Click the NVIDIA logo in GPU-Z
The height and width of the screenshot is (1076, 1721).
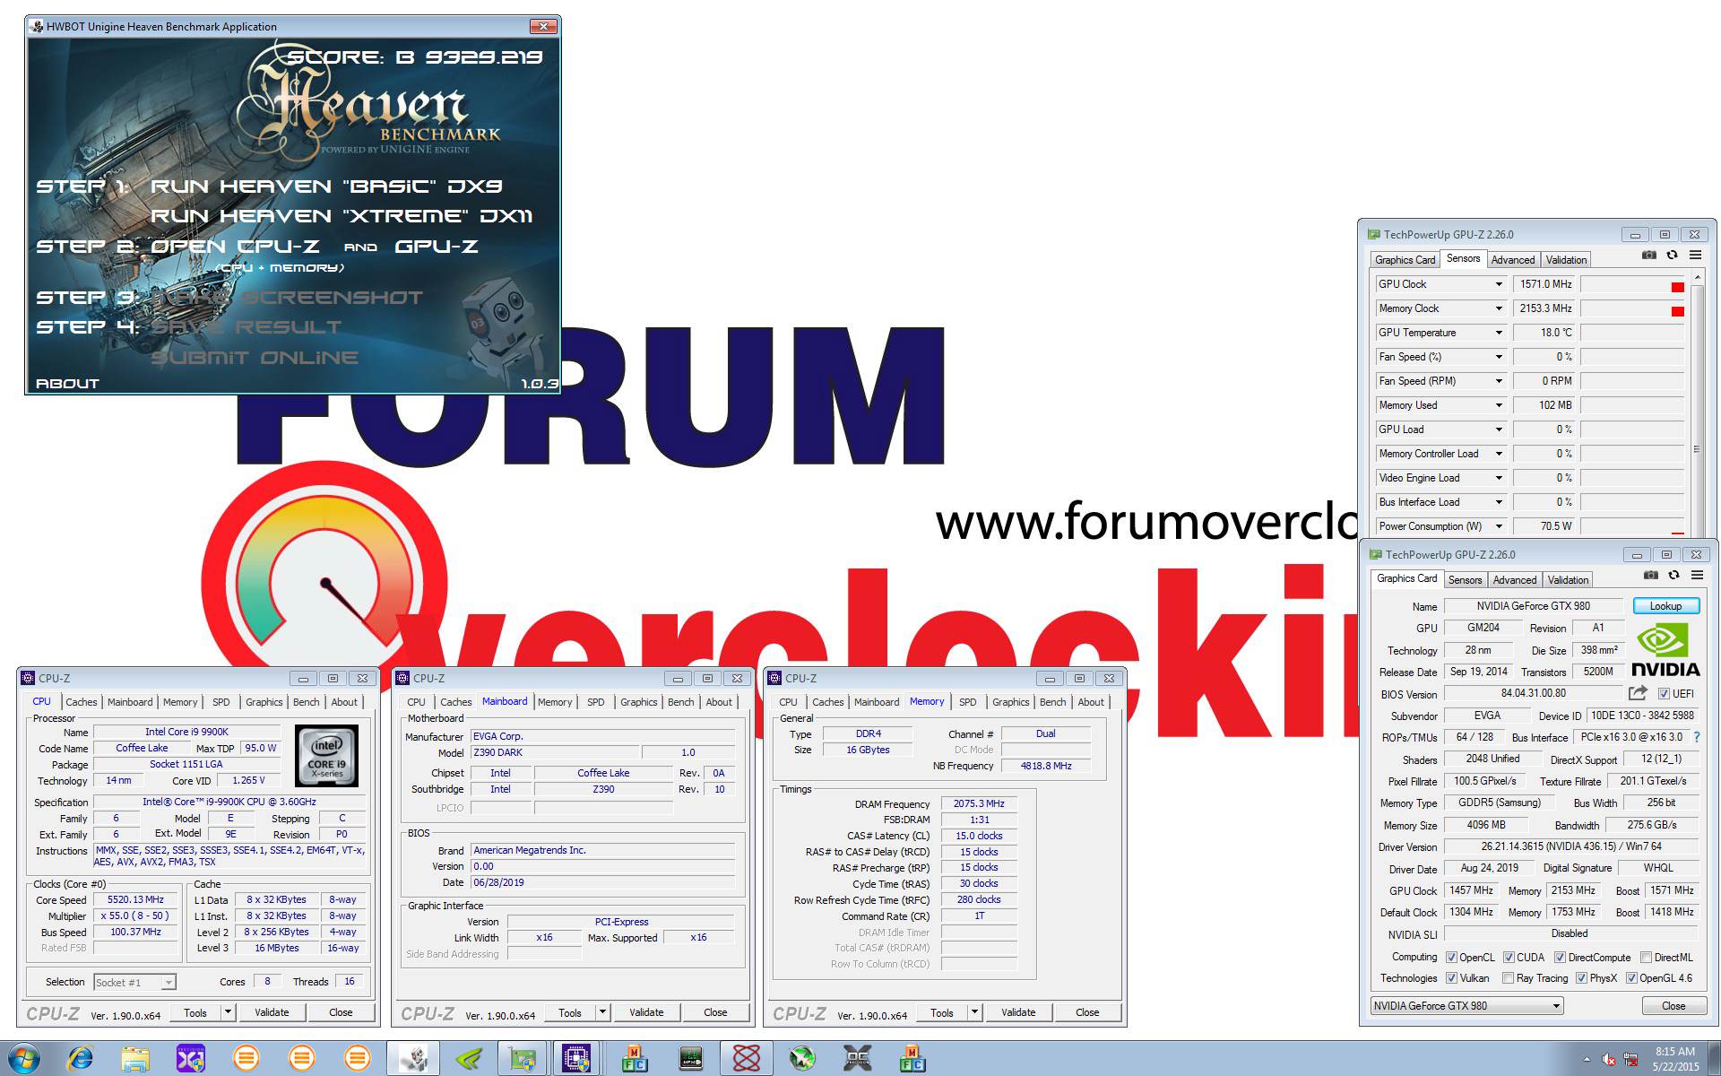pyautogui.click(x=1665, y=651)
